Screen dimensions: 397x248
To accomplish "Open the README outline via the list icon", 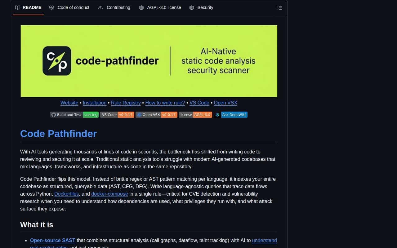I will tap(279, 8).
